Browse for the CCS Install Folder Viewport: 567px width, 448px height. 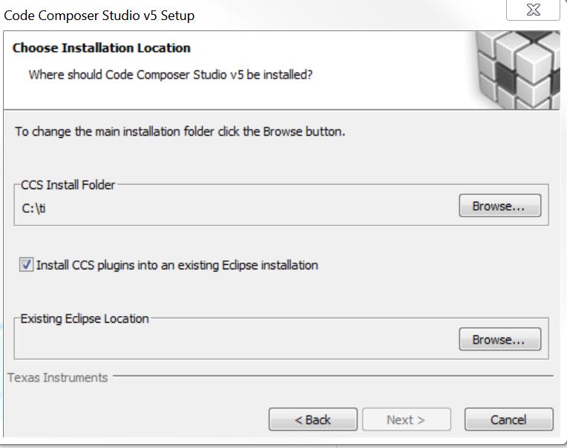(499, 206)
